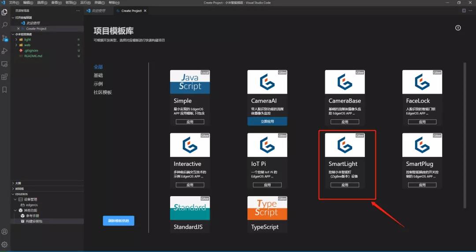Select the StandardJS template thumbnail
The width and height of the screenshot is (476, 252).
(x=190, y=208)
